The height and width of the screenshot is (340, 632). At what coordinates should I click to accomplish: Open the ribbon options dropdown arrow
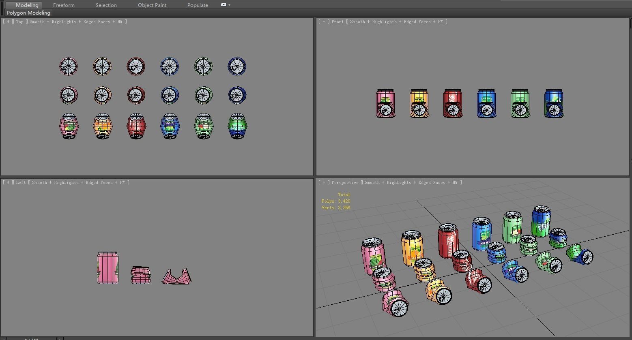pyautogui.click(x=229, y=5)
